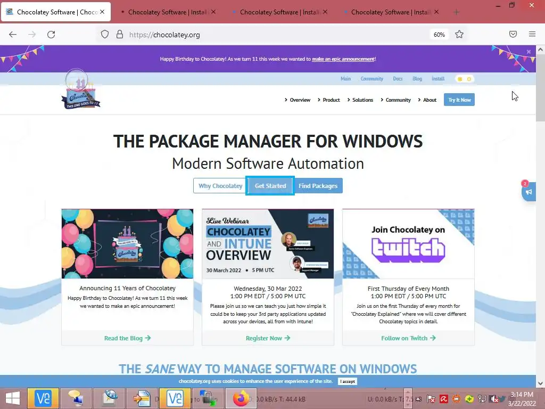This screenshot has height=409, width=545.
Task: Click the scrollbar down arrow
Action: tap(540, 383)
